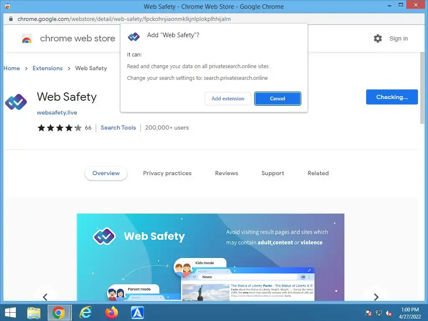
Task: Click the 200,000+ users text
Action: (167, 127)
